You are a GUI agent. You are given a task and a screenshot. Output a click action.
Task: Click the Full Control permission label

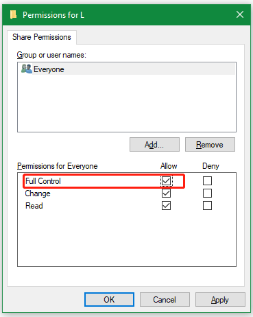coord(43,181)
